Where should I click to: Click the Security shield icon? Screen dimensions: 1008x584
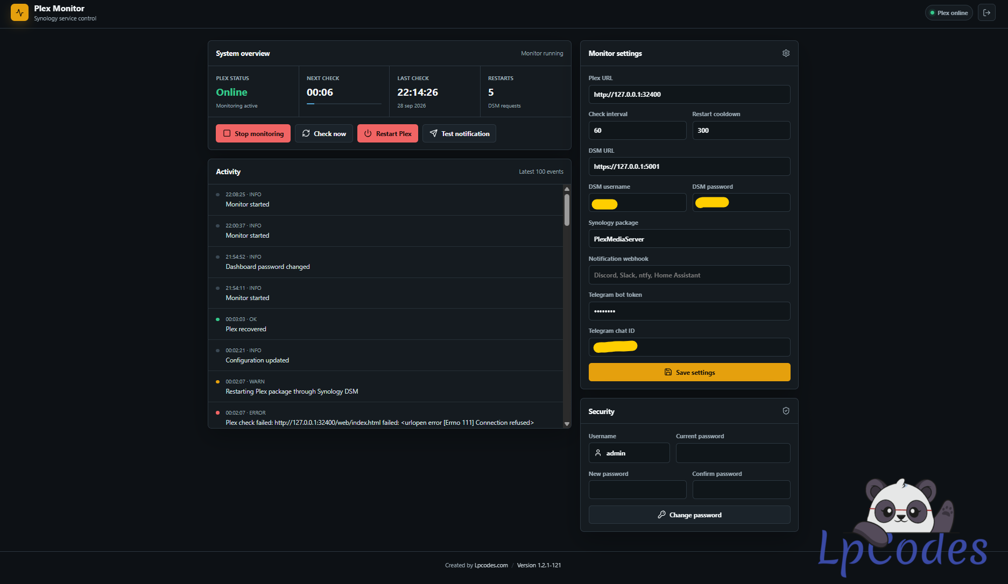click(786, 411)
